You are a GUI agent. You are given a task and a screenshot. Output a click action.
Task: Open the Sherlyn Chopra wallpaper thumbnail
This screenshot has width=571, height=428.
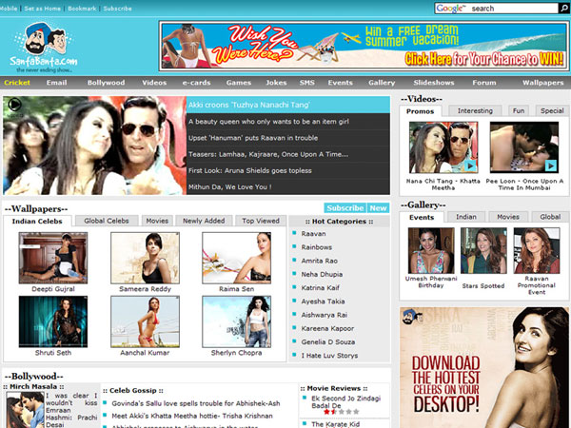pyautogui.click(x=236, y=321)
